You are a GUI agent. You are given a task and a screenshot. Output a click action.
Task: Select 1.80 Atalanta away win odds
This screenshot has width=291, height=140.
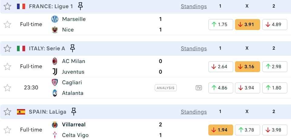click(275, 88)
